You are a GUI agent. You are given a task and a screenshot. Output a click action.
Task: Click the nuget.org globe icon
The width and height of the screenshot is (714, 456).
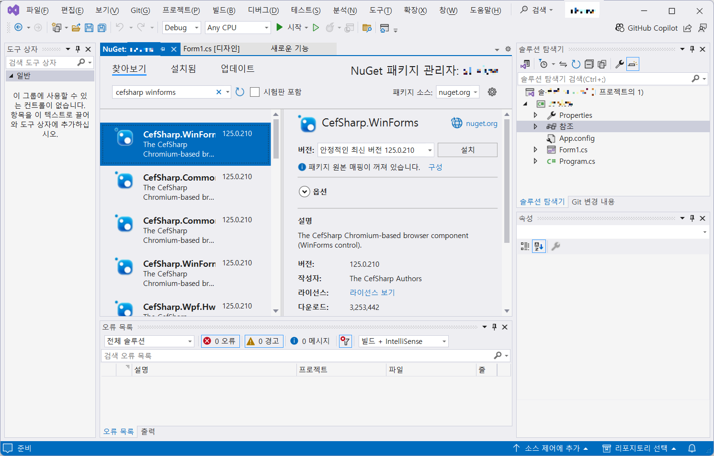pos(457,123)
